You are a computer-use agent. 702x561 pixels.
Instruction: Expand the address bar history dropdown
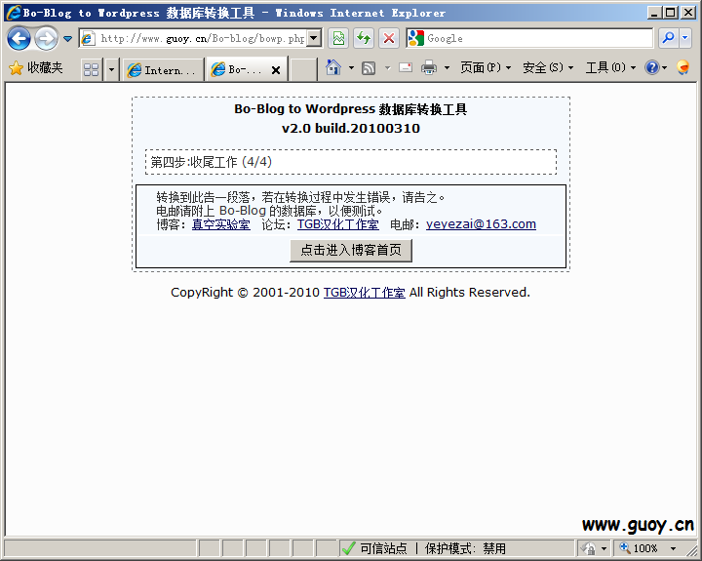[314, 38]
